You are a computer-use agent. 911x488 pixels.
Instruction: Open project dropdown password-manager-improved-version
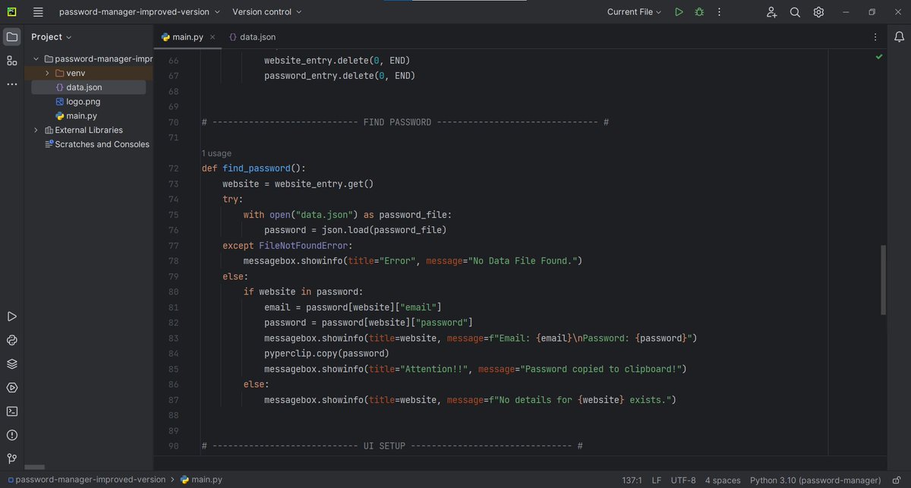140,12
